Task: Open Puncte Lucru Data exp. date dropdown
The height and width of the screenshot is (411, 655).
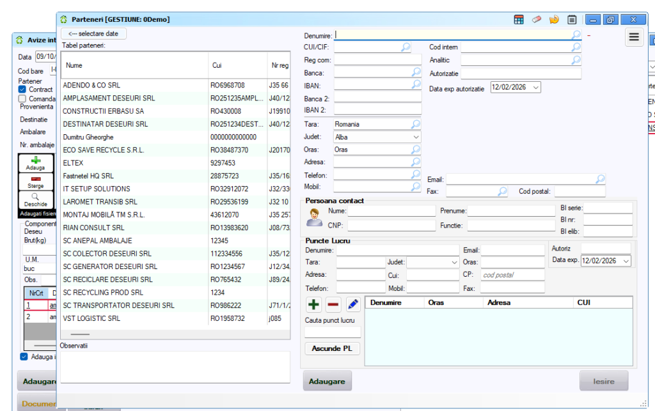Action: tap(626, 261)
